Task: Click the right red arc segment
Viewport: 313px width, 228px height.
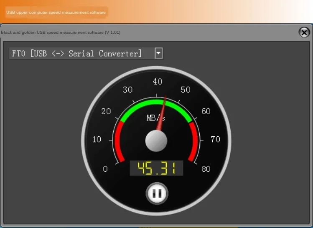Action: 196,142
